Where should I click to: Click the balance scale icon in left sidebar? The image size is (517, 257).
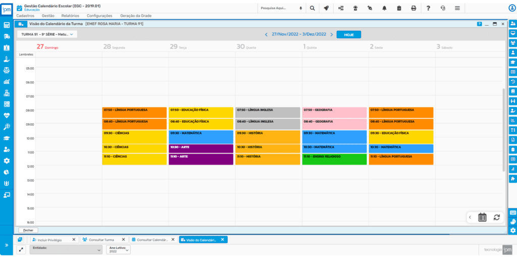coord(7,70)
